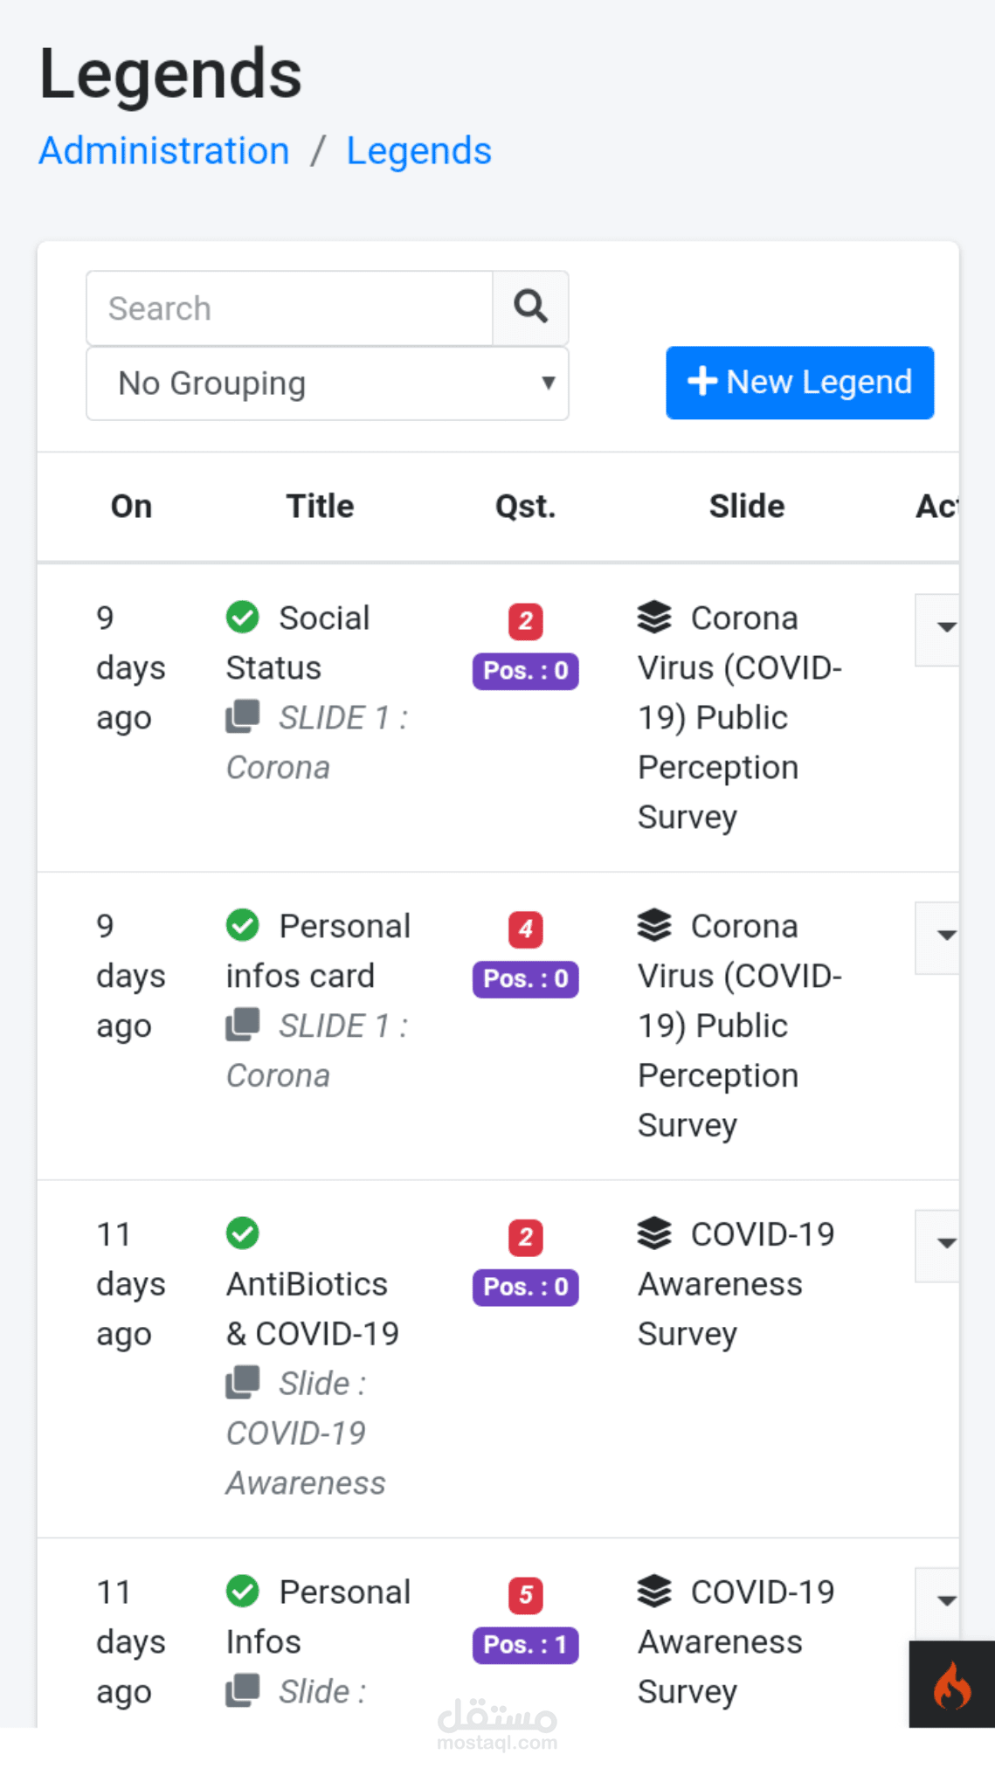Click the search magnifier icon button
This screenshot has height=1789, width=995.
(530, 307)
